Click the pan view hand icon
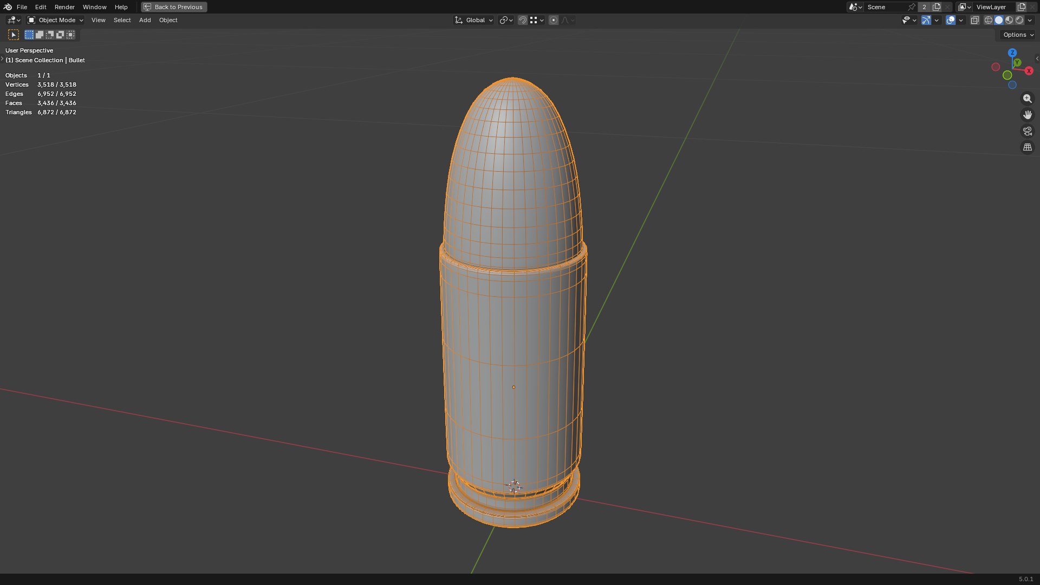The height and width of the screenshot is (585, 1040). pos(1027,115)
